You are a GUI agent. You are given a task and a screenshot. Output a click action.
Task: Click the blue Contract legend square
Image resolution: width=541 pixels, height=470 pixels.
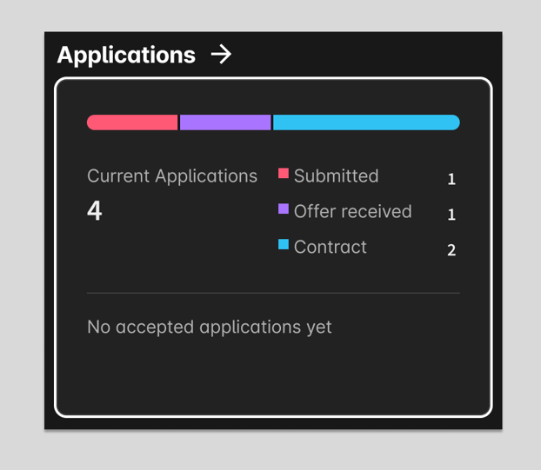tap(284, 245)
